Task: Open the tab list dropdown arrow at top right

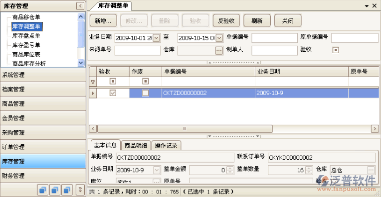Action: point(367,6)
